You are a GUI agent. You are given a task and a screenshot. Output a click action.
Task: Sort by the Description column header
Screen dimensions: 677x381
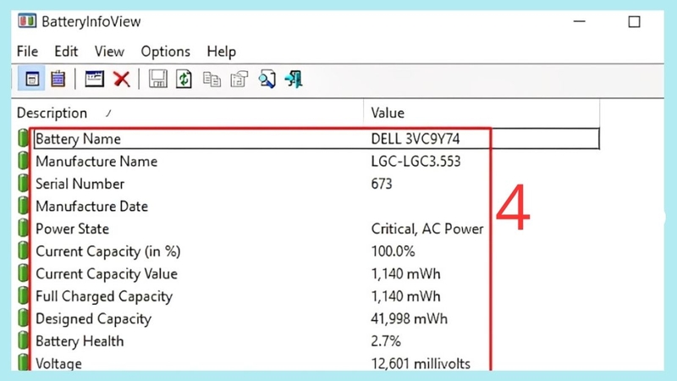click(x=187, y=113)
